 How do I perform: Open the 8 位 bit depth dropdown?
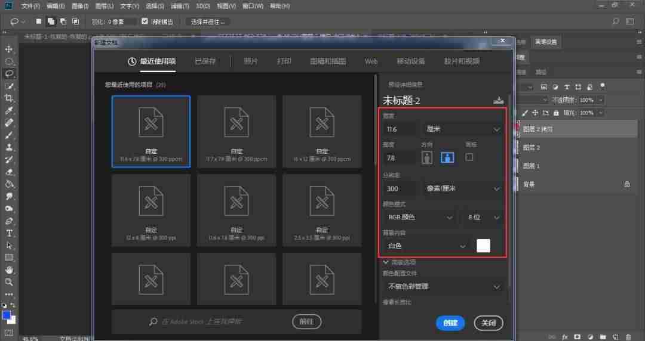pos(483,218)
